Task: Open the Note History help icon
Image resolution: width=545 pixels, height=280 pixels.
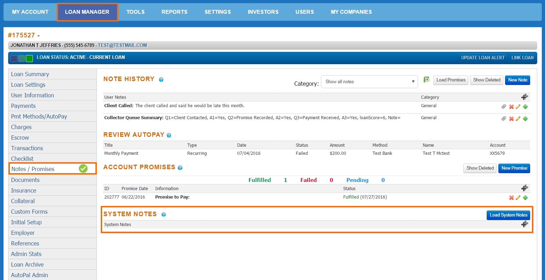Action: point(161,80)
